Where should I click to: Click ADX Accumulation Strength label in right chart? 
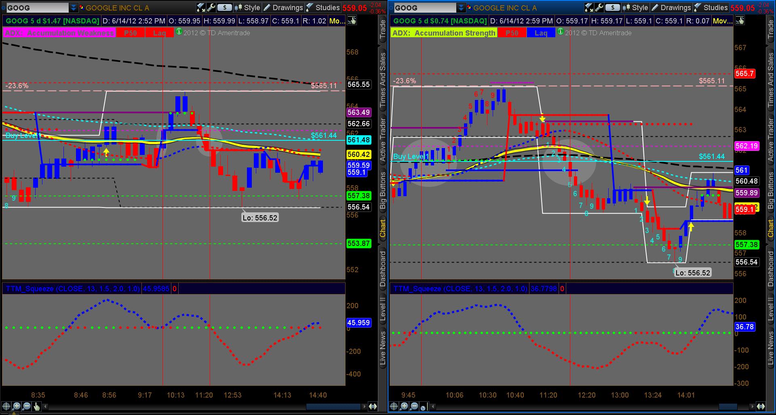(x=444, y=33)
